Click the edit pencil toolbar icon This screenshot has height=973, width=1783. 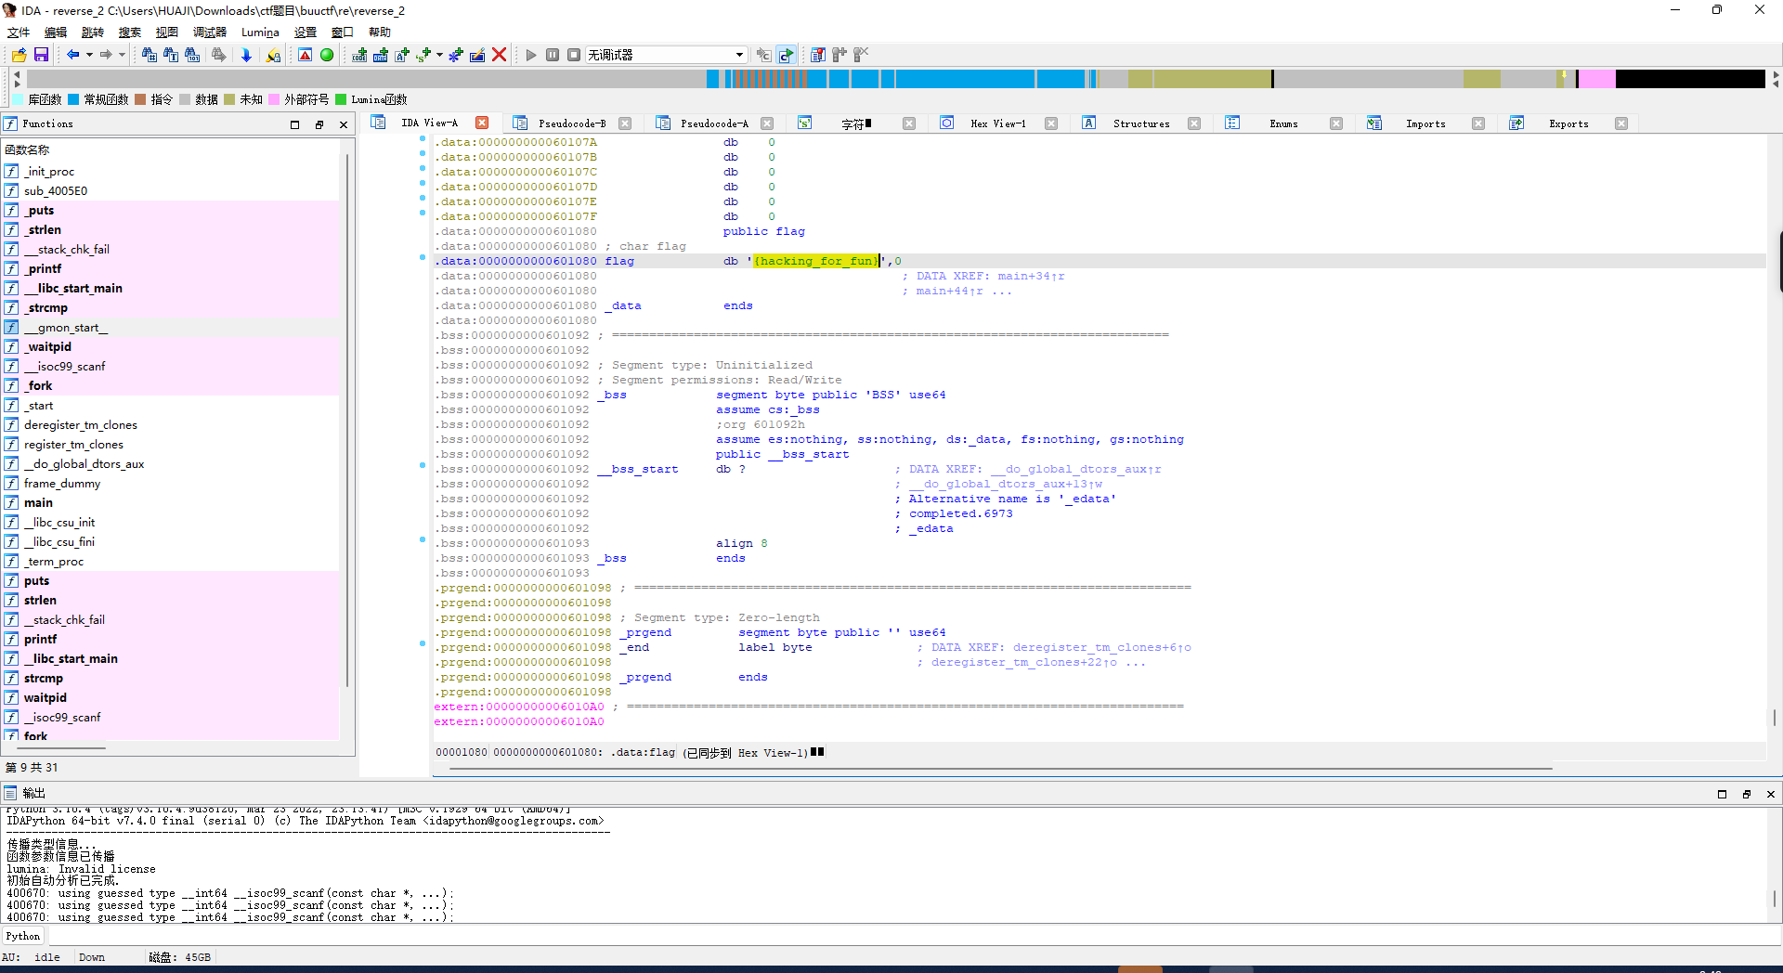point(477,56)
